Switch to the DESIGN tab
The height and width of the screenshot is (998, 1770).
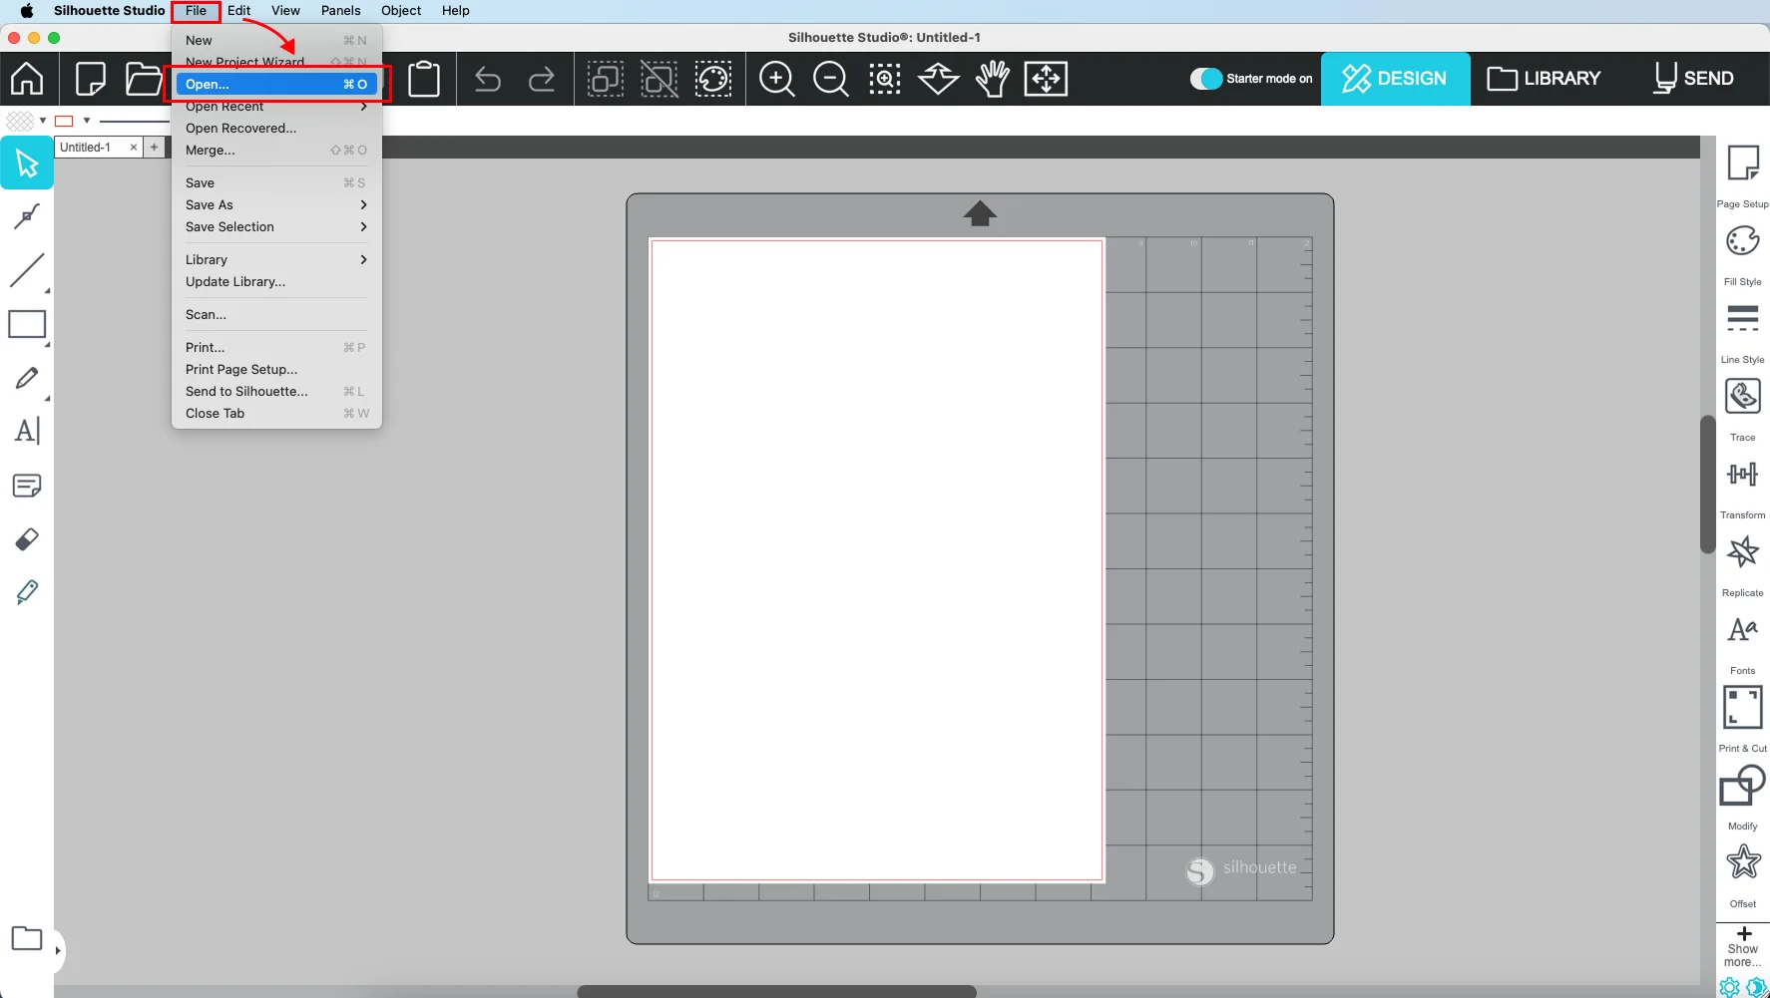(1395, 79)
